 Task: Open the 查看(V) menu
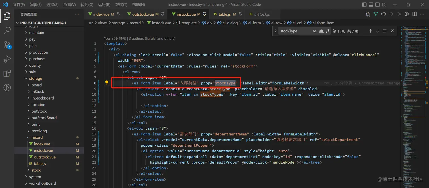tap(70, 5)
